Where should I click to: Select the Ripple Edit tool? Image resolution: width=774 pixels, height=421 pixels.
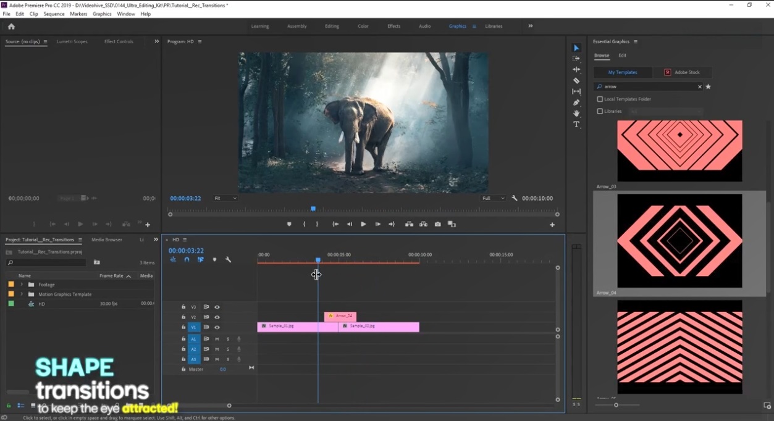[576, 70]
